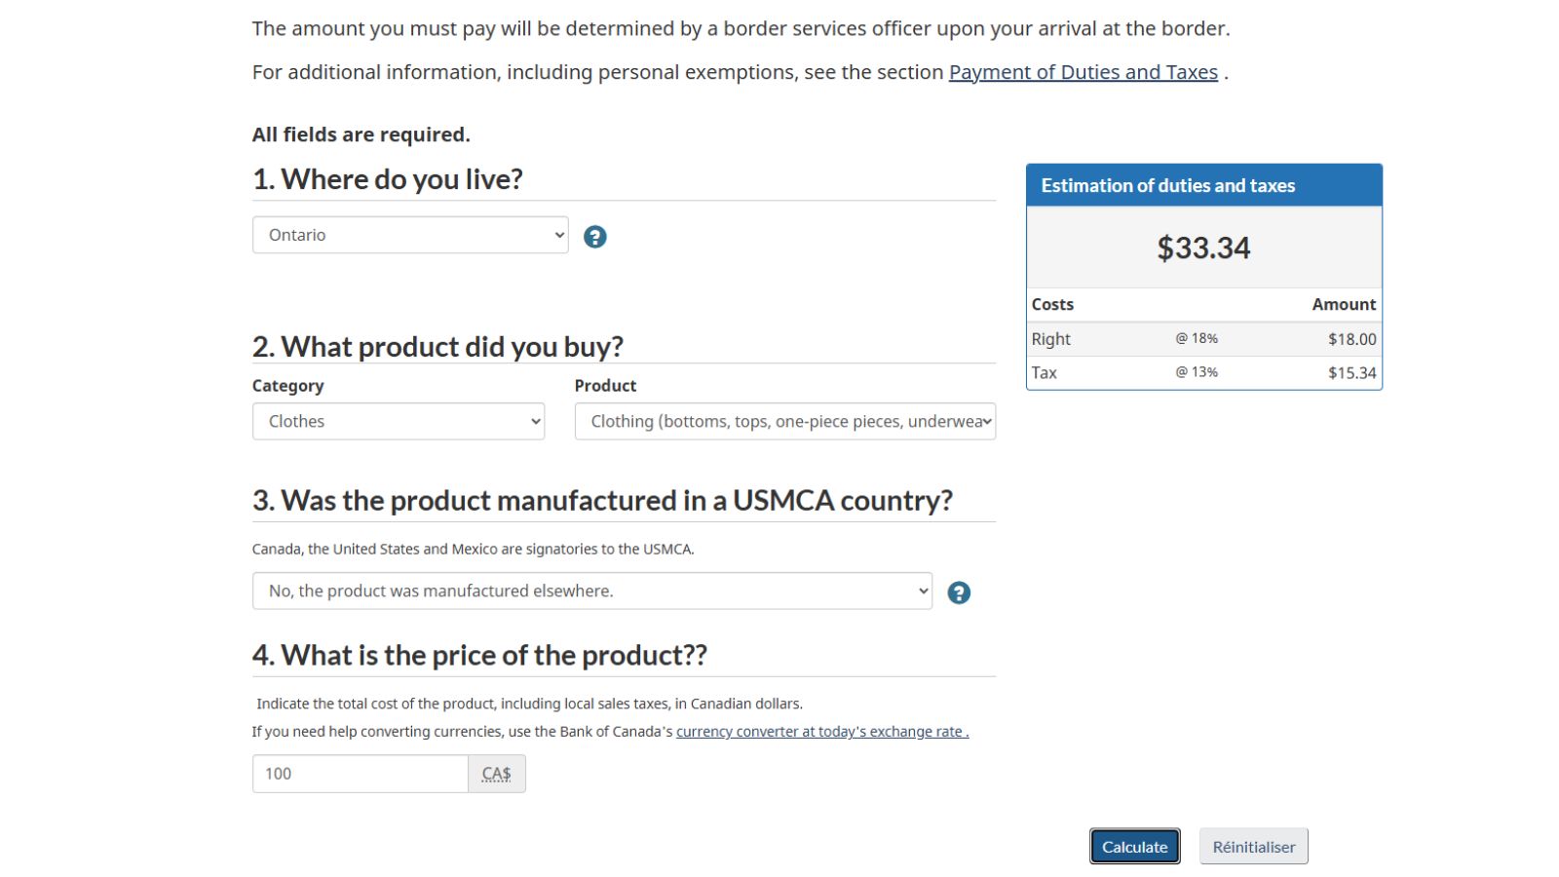This screenshot has height=877, width=1559.
Task: Select the Tax cost row at 13%
Action: (1204, 372)
